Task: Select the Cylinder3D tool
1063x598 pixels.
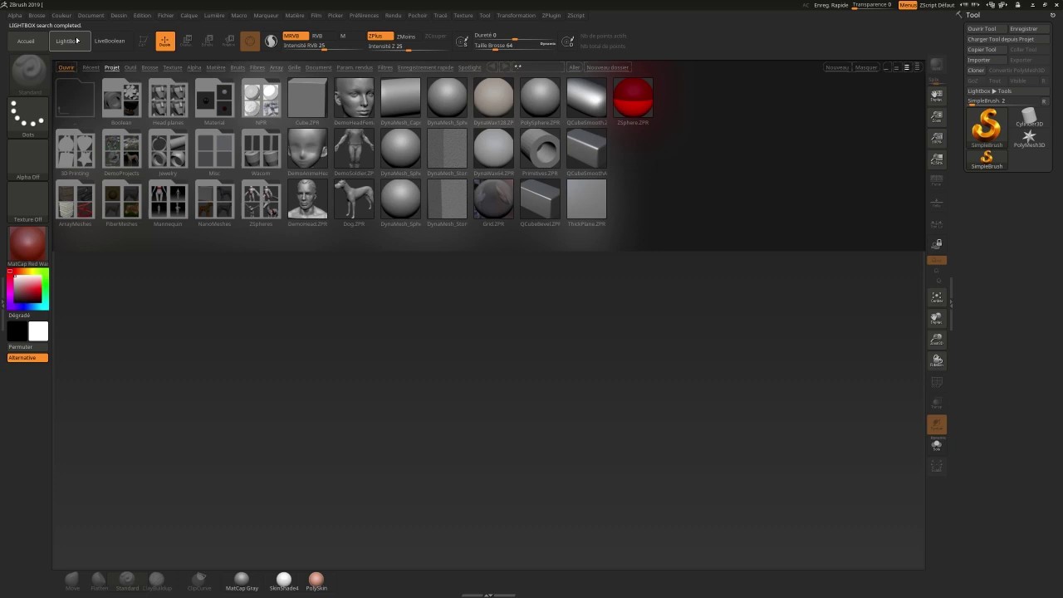Action: click(x=1029, y=117)
